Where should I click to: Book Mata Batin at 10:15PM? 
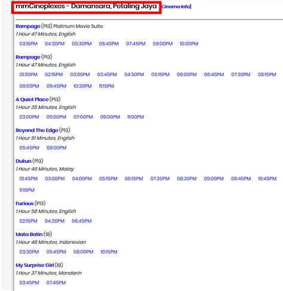pos(109,252)
